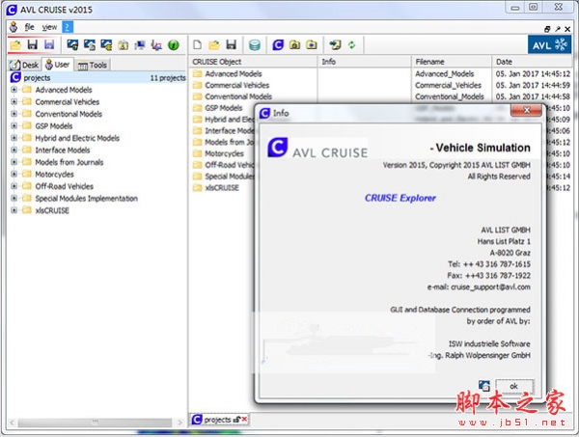Click the third blue window icon with yellow badge
Image resolution: width=579 pixels, height=437 pixels.
106,45
